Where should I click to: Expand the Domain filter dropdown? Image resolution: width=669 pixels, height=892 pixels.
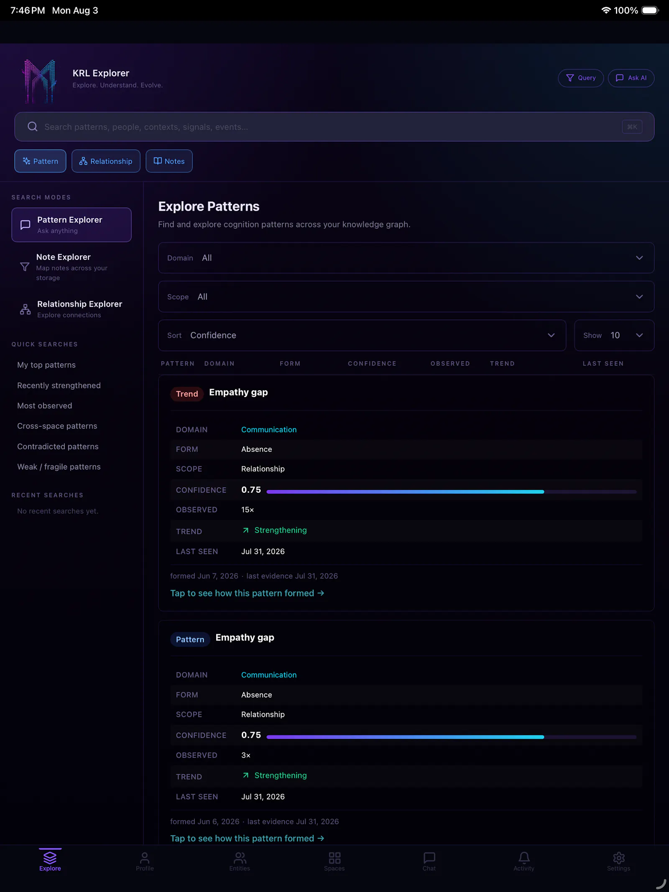point(406,258)
